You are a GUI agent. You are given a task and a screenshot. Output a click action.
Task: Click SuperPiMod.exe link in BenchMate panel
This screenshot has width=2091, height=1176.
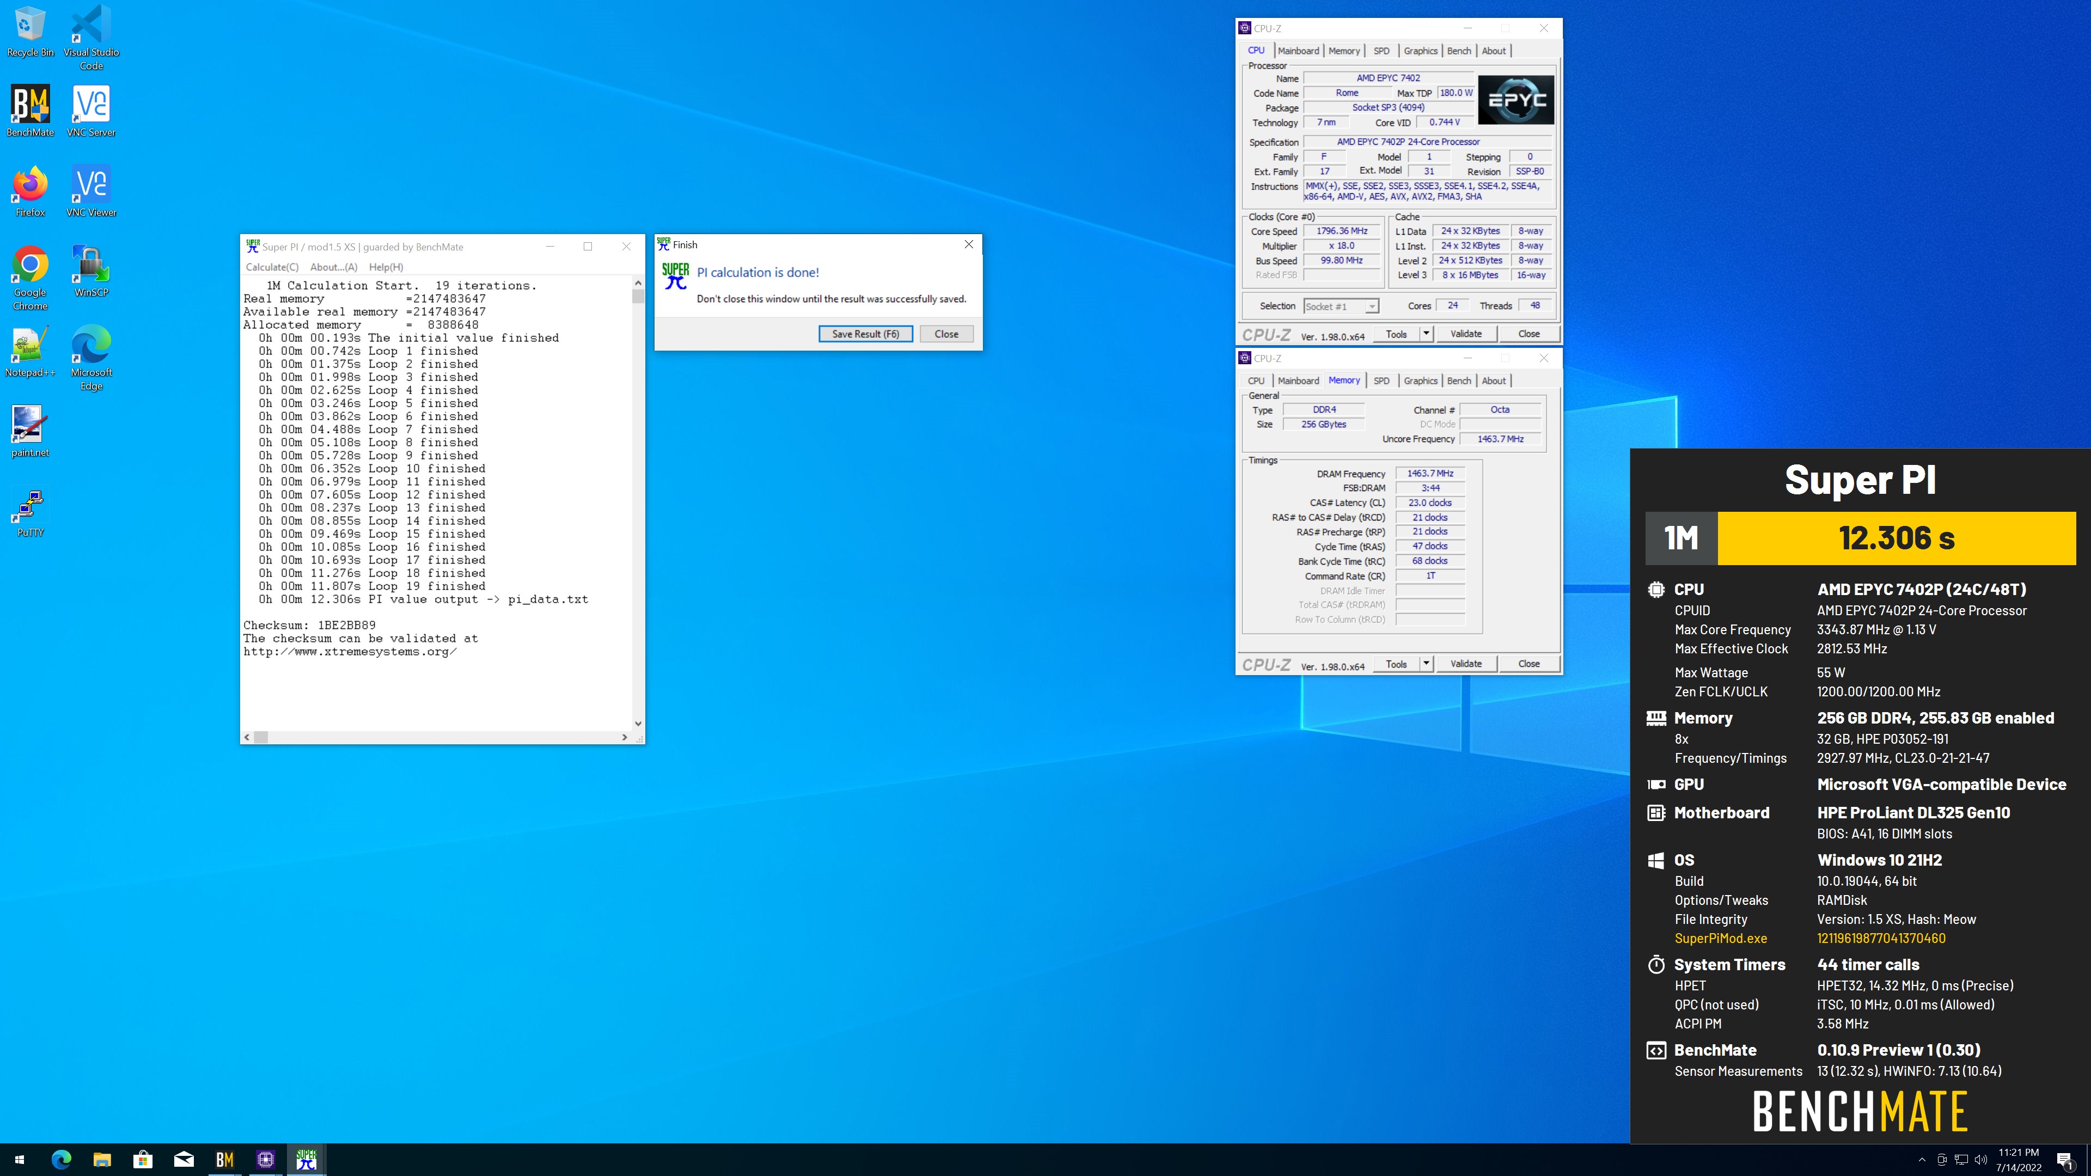(1721, 938)
